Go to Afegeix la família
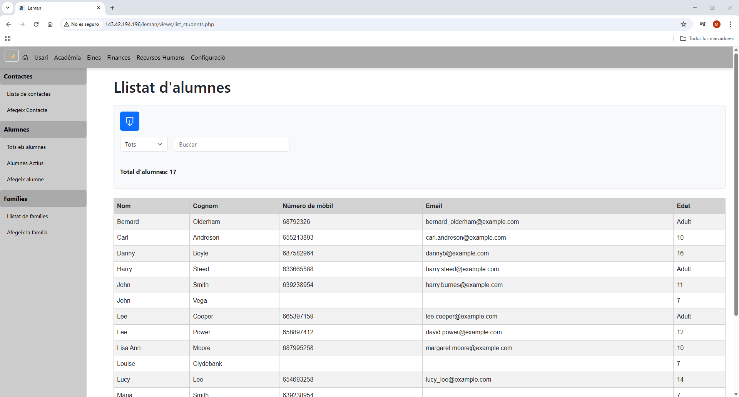Viewport: 739px width, 397px height. click(27, 232)
